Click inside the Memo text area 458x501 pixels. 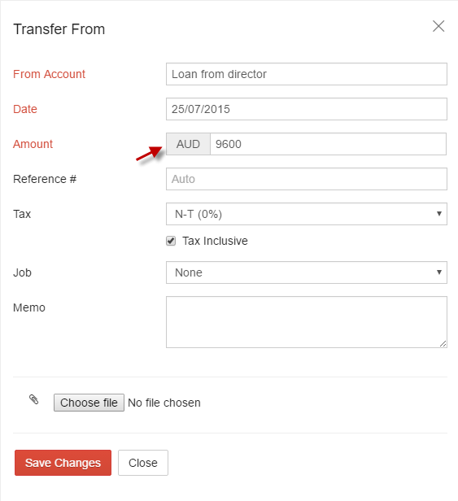click(307, 322)
